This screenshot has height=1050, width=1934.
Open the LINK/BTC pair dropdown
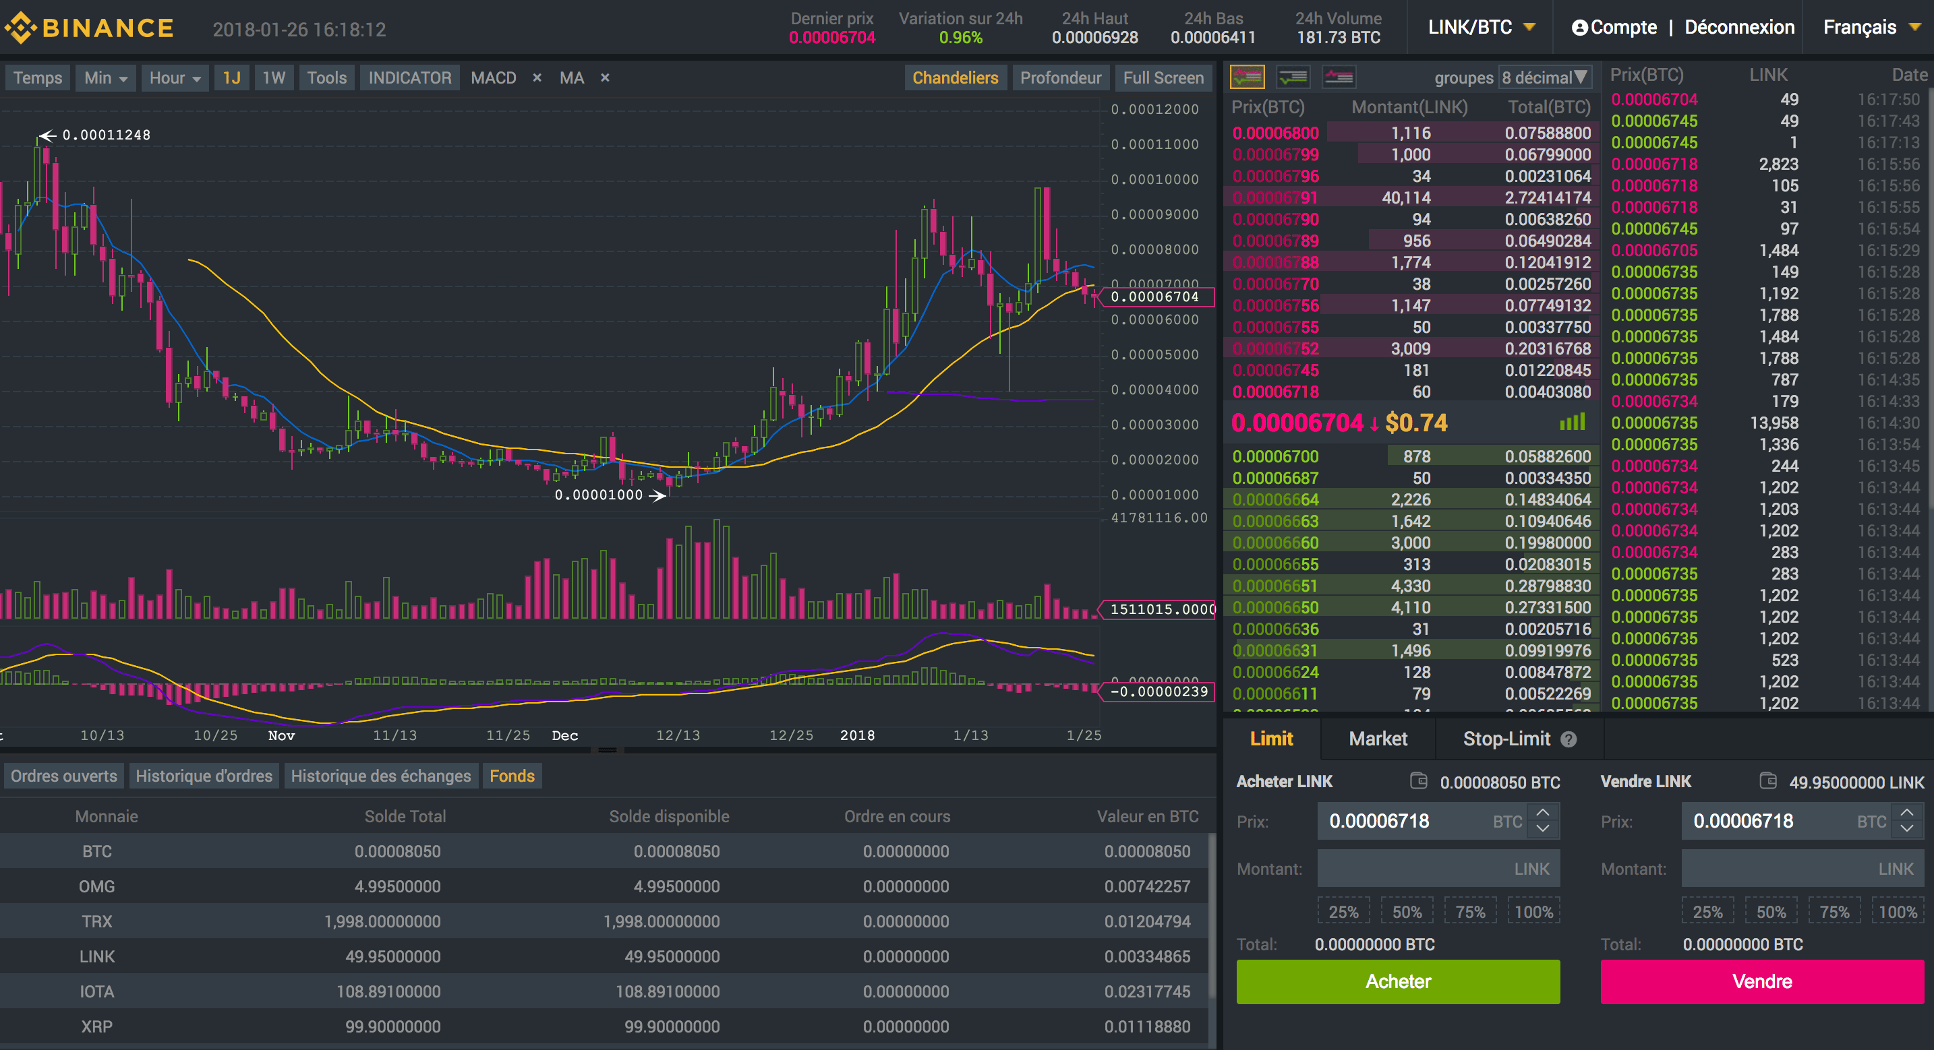point(1482,27)
